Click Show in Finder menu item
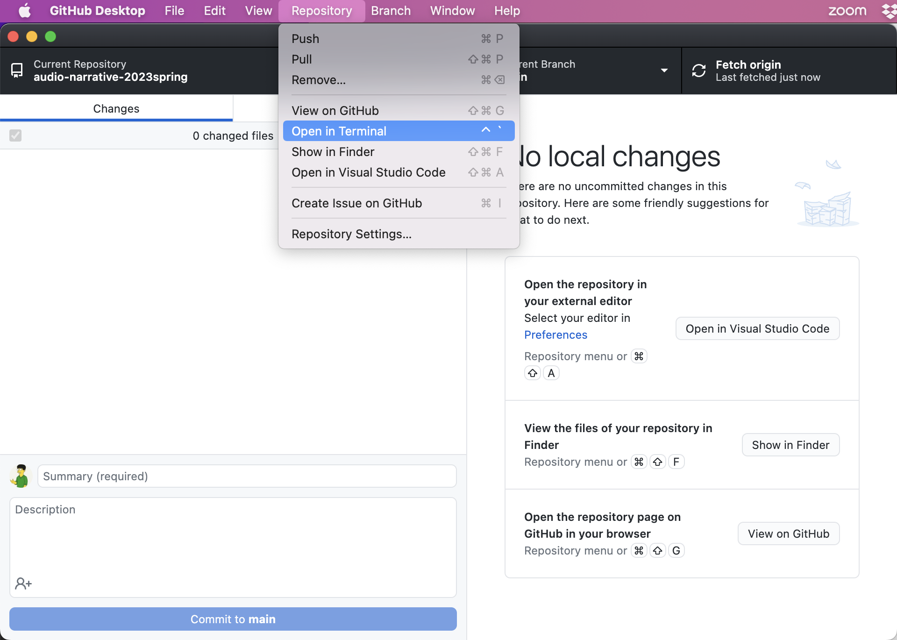The image size is (897, 640). pos(333,151)
